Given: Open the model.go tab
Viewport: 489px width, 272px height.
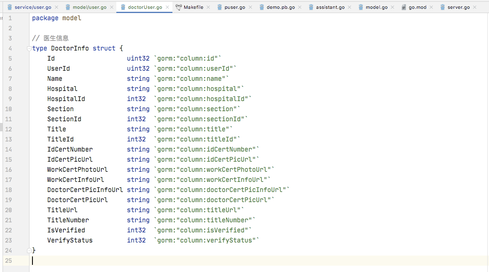Looking at the screenshot, I should [376, 7].
